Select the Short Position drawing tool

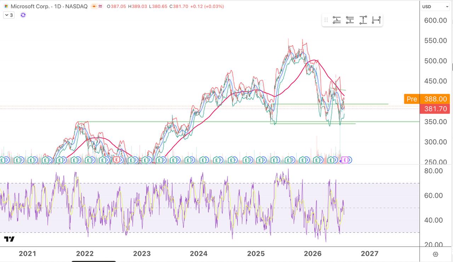[x=350, y=20]
